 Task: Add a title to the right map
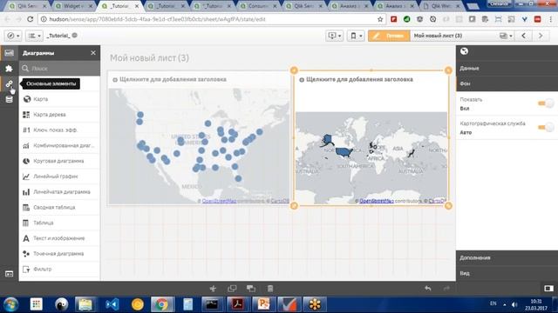click(x=359, y=79)
